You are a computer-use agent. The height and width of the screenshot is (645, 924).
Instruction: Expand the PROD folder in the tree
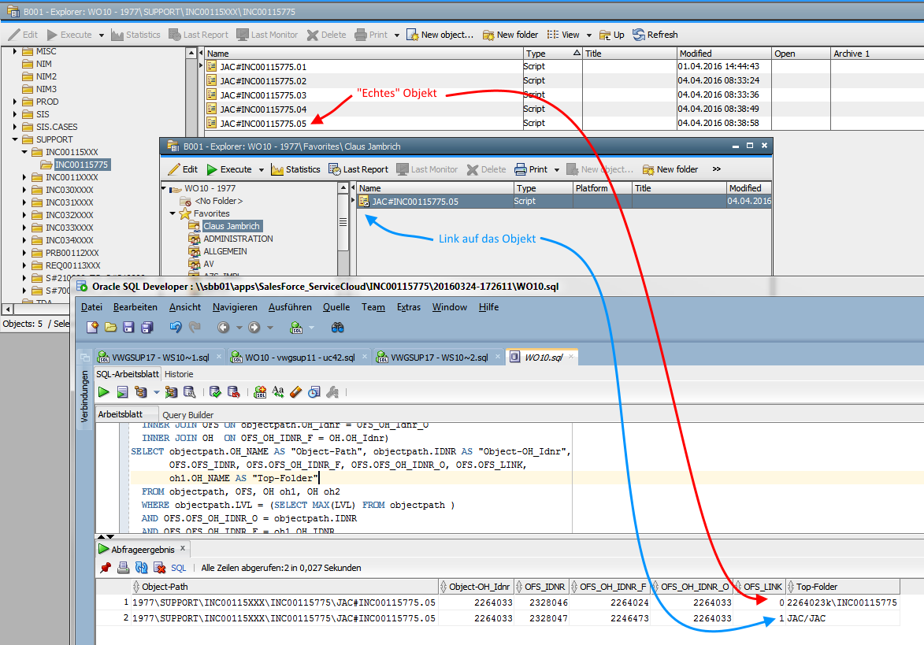pyautogui.click(x=17, y=102)
